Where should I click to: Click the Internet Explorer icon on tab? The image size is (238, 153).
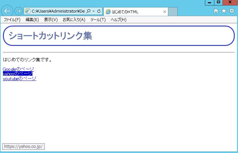pyautogui.click(x=108, y=12)
